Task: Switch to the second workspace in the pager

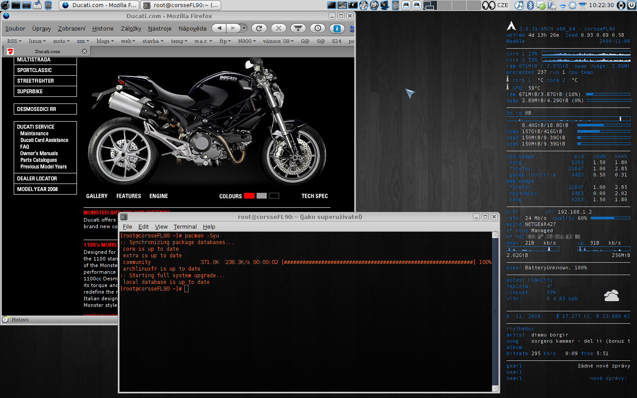Action: click(445, 5)
